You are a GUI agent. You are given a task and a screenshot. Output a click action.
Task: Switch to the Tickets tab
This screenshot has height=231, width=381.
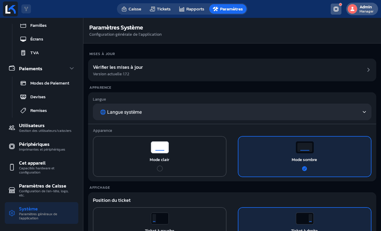click(x=160, y=9)
